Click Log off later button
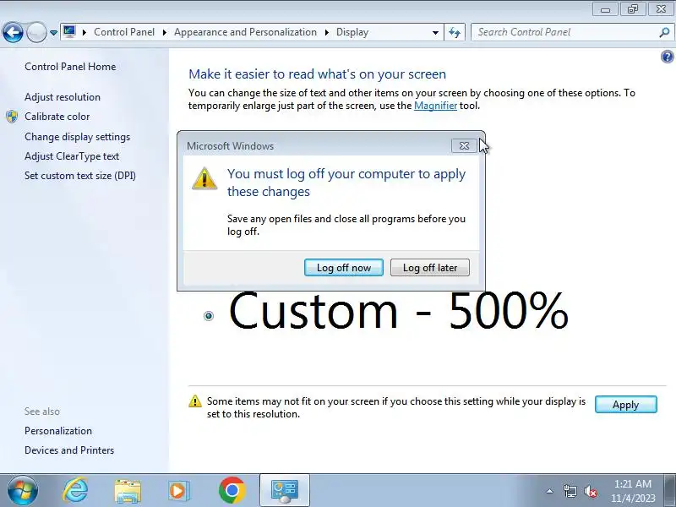 click(x=430, y=268)
